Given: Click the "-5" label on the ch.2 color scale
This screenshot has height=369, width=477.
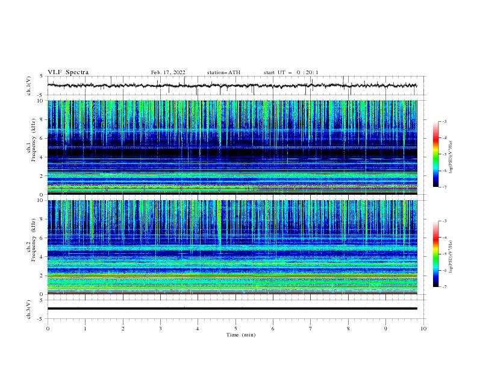Looking at the screenshot, I should click(x=444, y=254).
